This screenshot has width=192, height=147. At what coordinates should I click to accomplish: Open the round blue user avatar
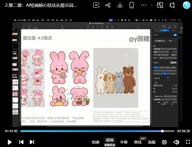[x=186, y=5]
